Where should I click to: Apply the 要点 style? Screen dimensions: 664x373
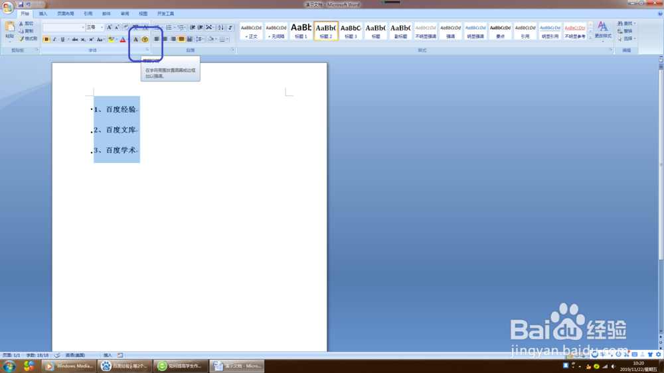[x=500, y=31]
